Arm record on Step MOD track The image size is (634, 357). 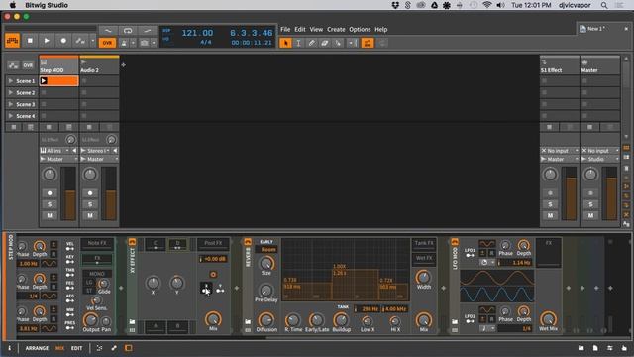(x=50, y=193)
